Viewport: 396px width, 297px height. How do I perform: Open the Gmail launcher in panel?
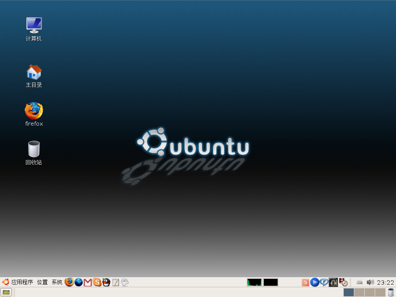click(88, 282)
